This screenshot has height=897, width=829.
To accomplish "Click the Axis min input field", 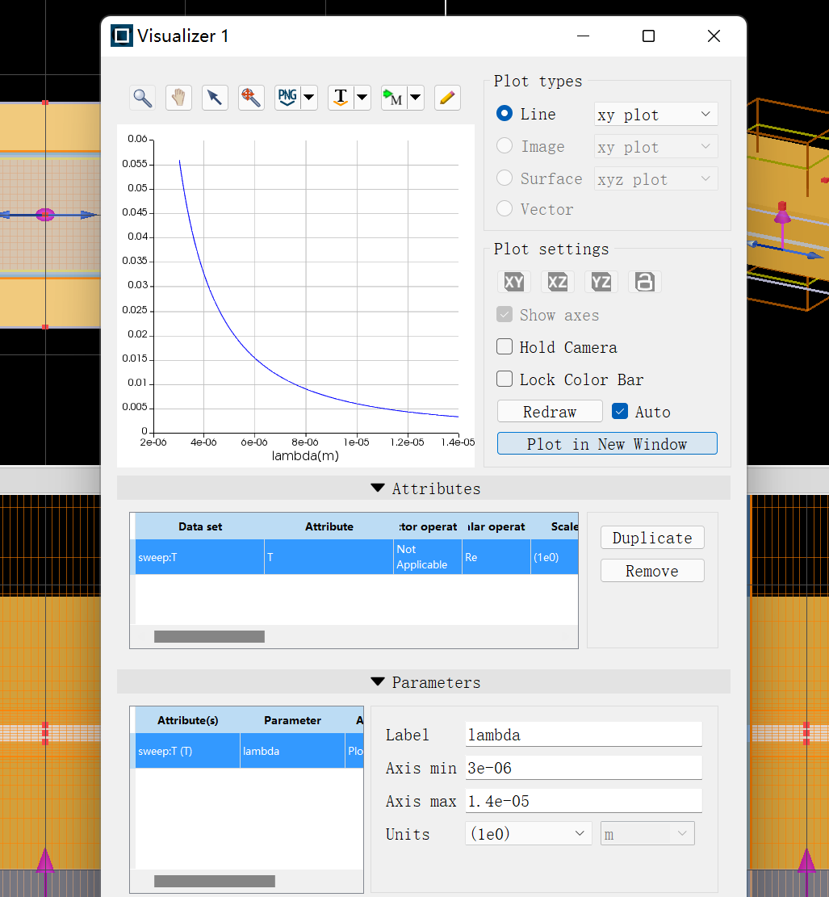I will point(583,768).
